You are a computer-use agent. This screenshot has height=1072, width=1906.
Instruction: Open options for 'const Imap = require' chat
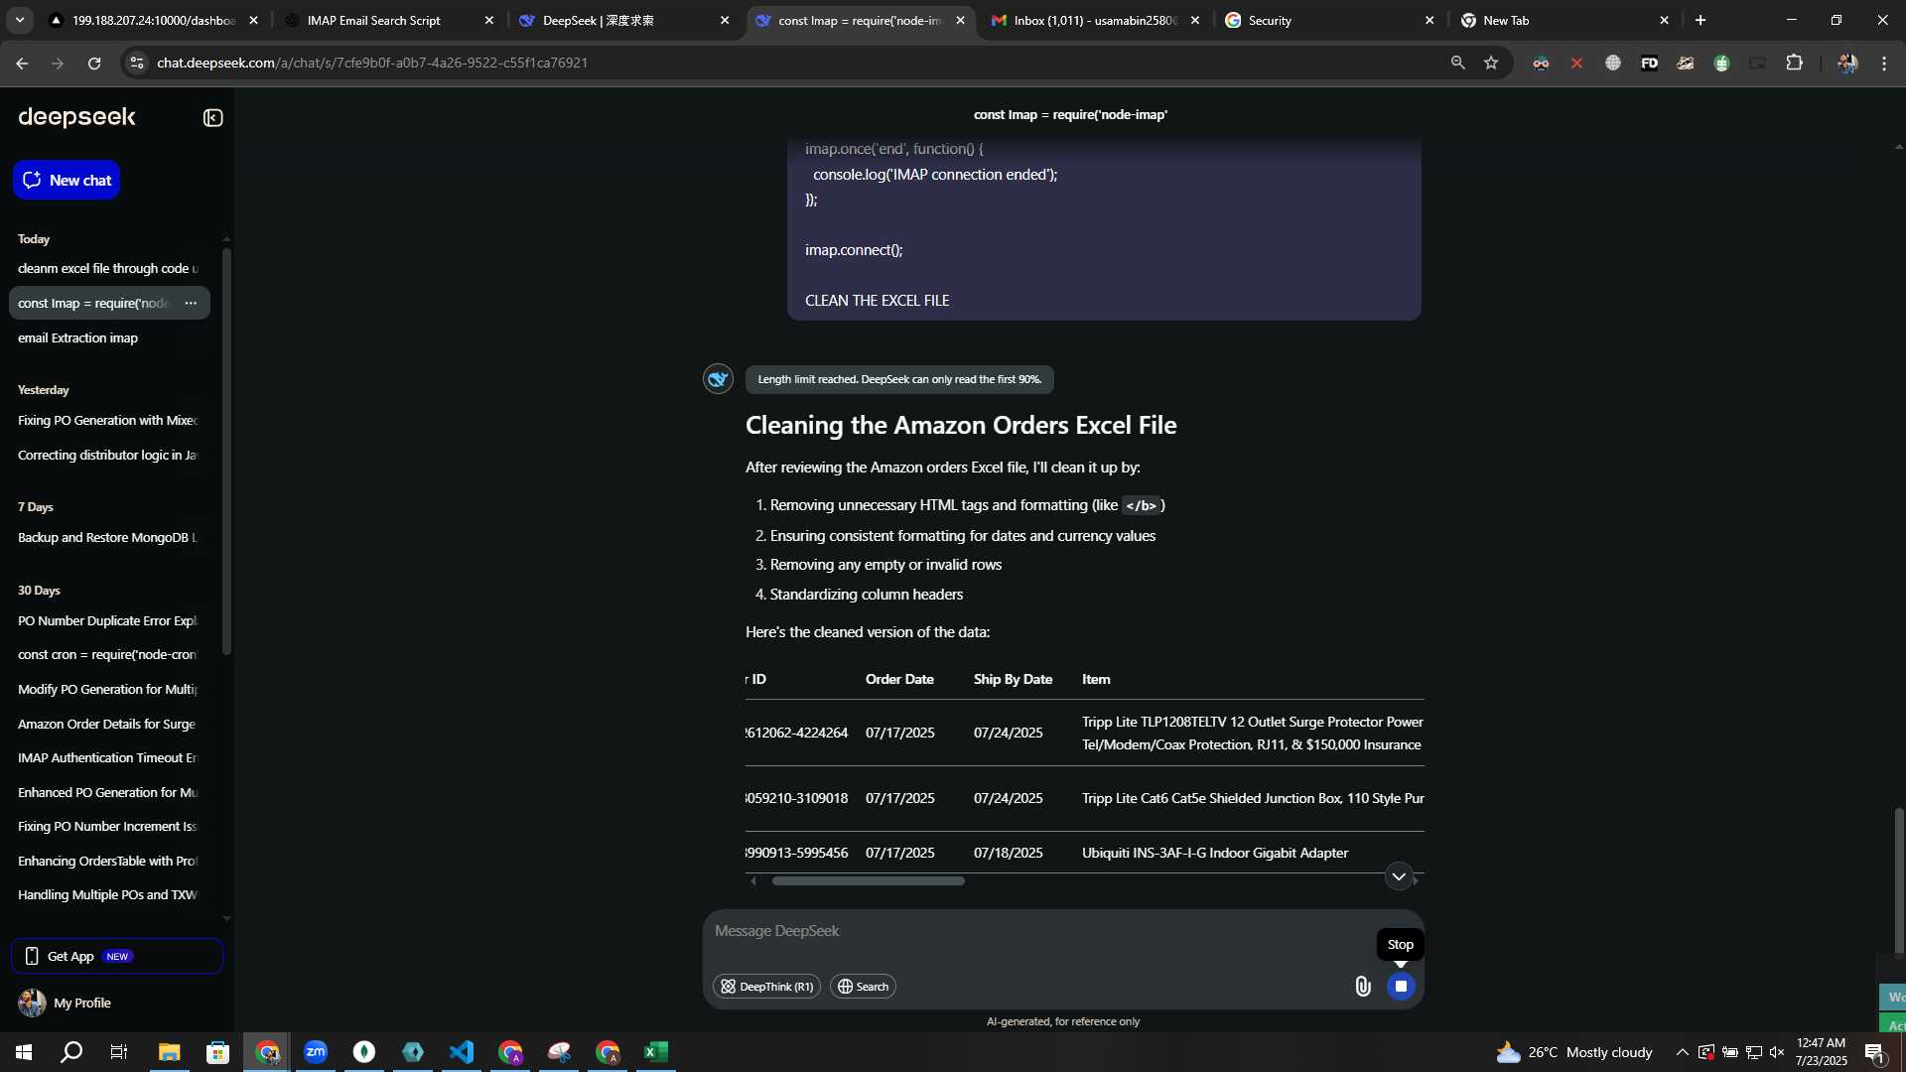pyautogui.click(x=191, y=303)
